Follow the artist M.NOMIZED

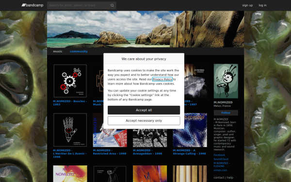click(x=226, y=113)
